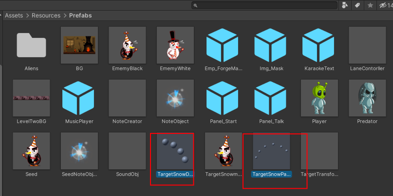Select the MusicPlayer prefab cube
Screen dimensions: 393x196
(78, 98)
